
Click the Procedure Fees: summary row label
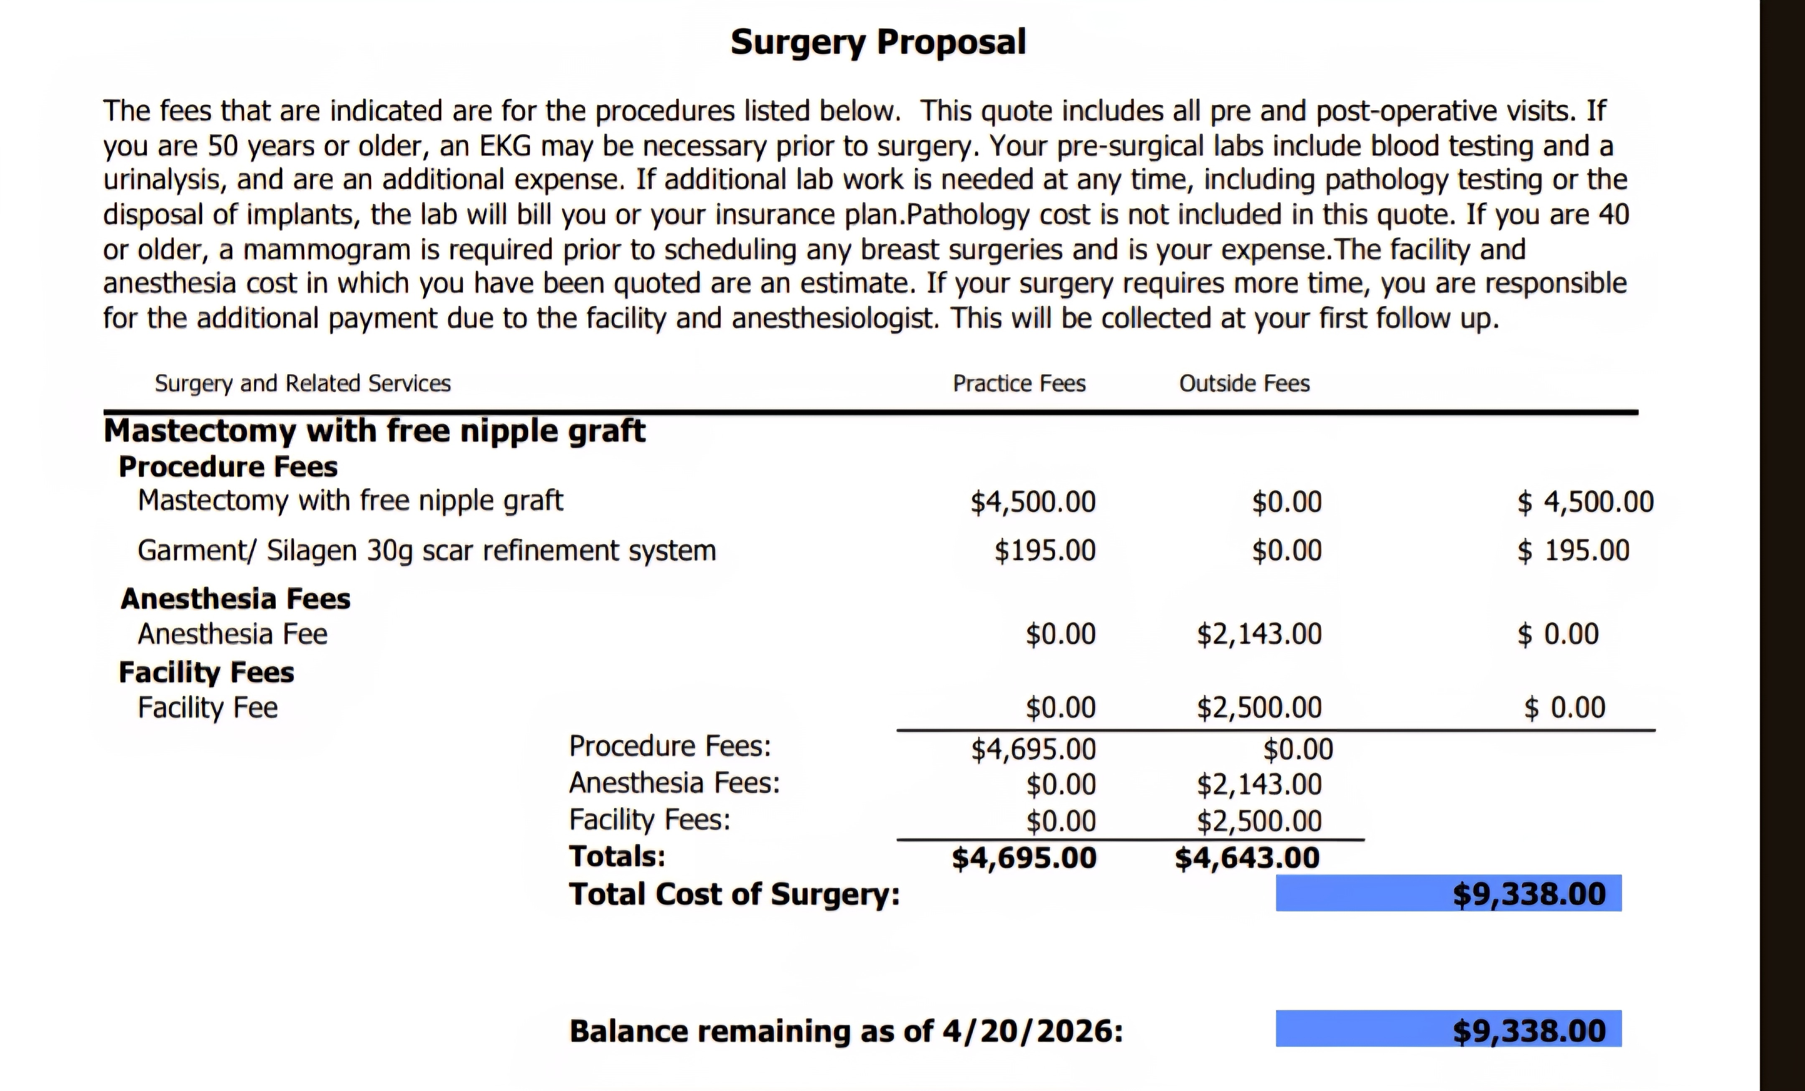point(669,746)
